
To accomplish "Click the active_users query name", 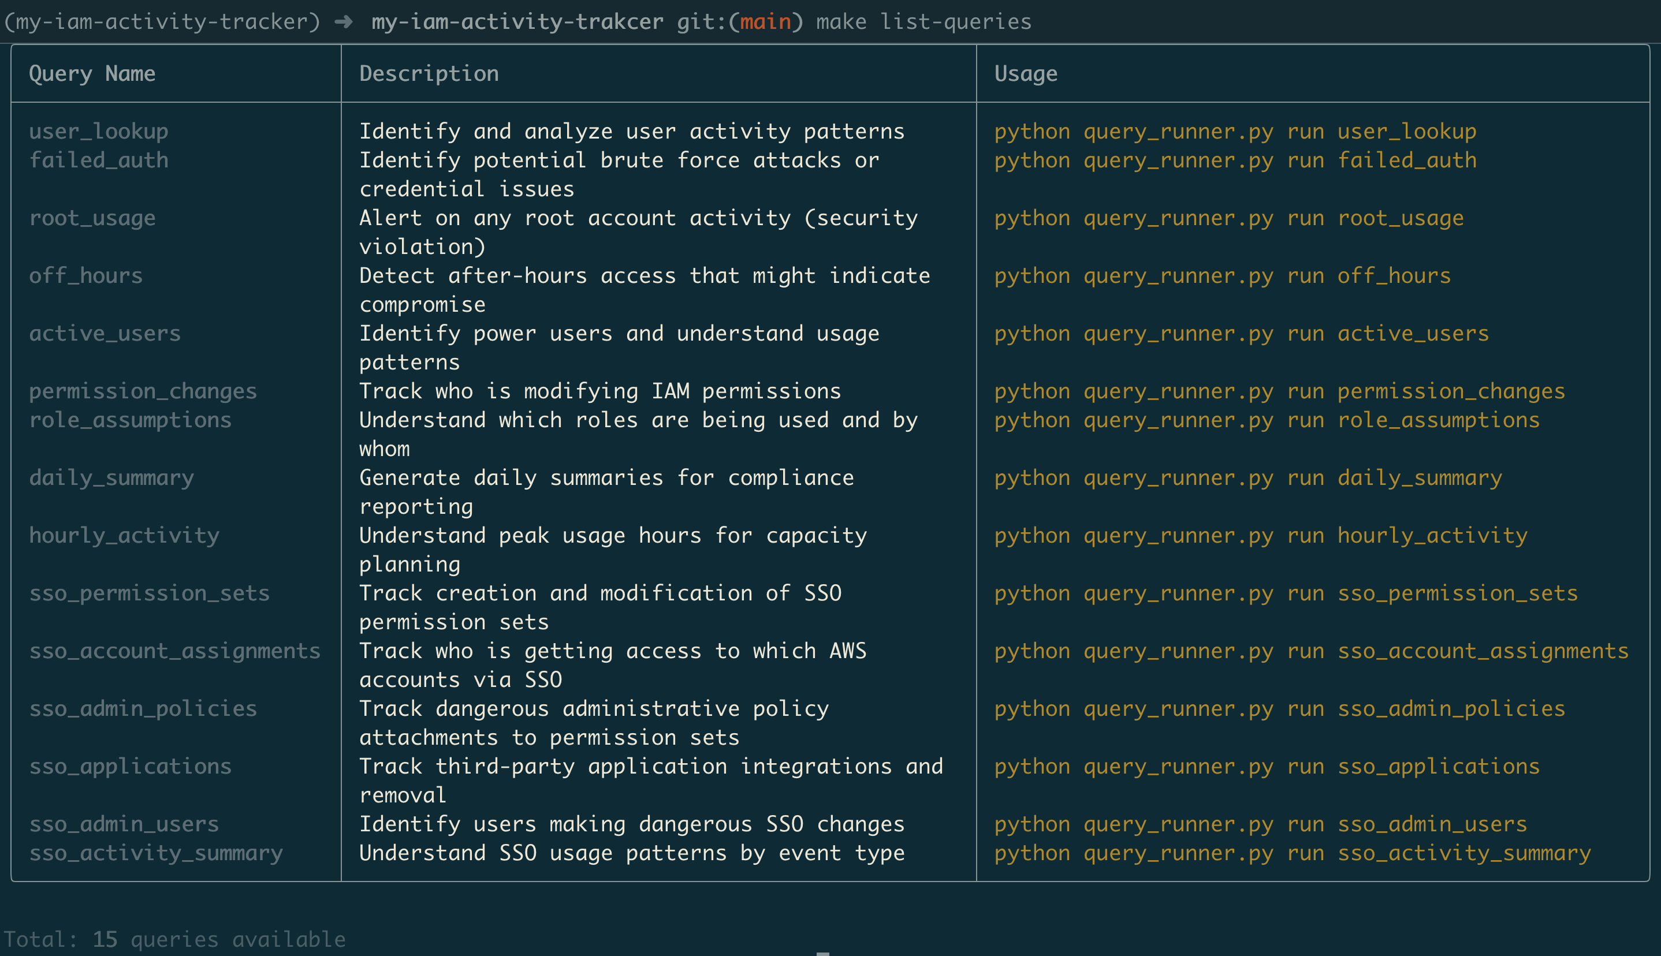I will 105,334.
